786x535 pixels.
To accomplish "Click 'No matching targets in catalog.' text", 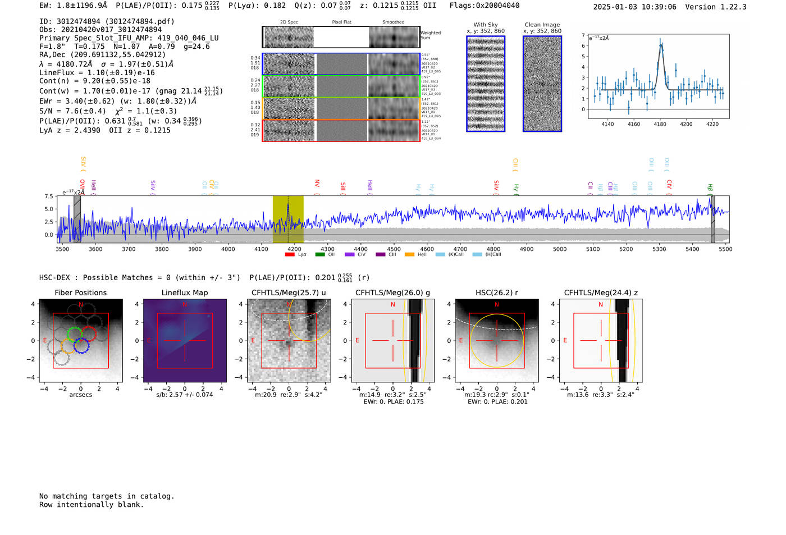I will point(107,496).
